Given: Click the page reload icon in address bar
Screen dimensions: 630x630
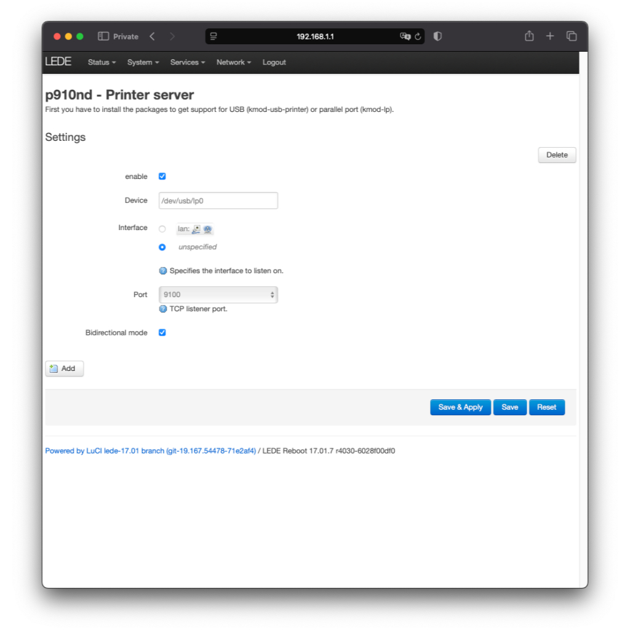Looking at the screenshot, I should tap(418, 36).
